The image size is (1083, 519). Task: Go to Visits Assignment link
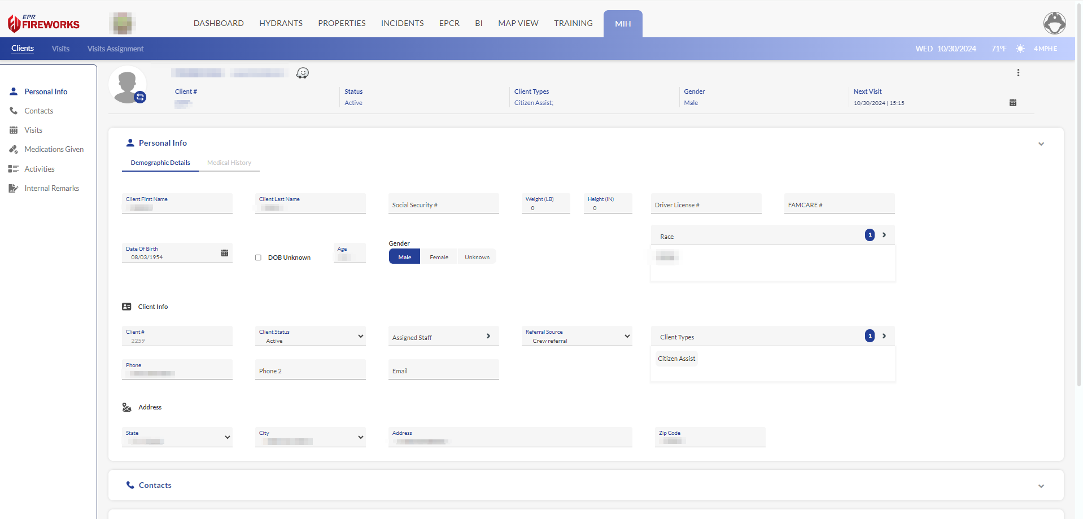(115, 49)
